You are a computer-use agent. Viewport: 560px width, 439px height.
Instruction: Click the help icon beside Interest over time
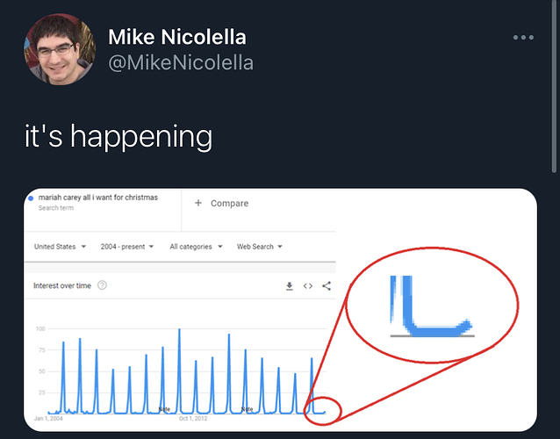(x=103, y=285)
